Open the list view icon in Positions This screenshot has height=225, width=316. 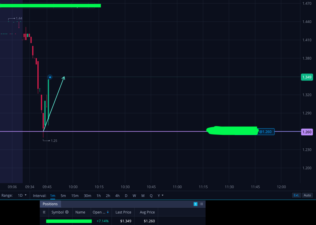tap(201, 204)
